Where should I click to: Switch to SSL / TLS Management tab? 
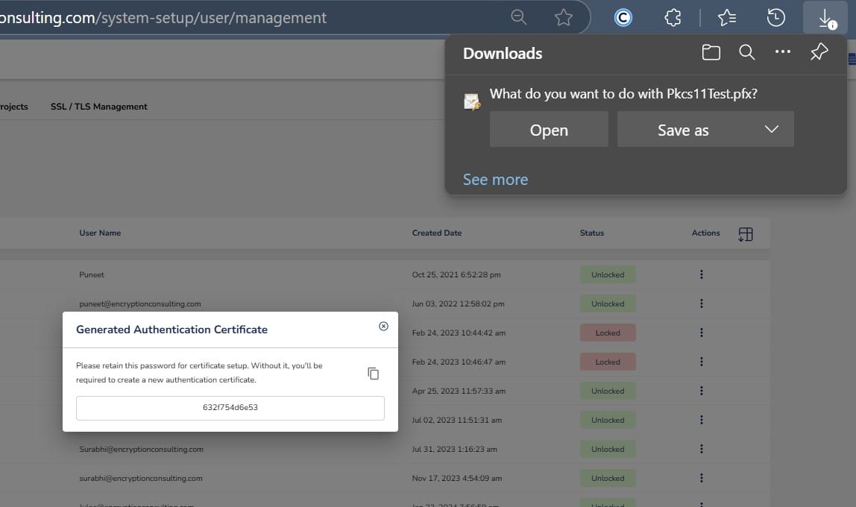tap(98, 107)
